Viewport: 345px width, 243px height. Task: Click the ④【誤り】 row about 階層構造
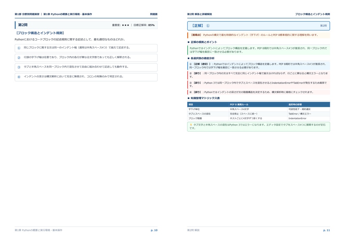[258, 92]
